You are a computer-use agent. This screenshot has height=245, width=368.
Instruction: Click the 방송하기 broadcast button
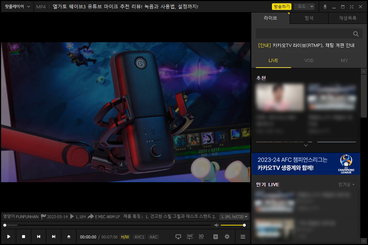pyautogui.click(x=282, y=7)
